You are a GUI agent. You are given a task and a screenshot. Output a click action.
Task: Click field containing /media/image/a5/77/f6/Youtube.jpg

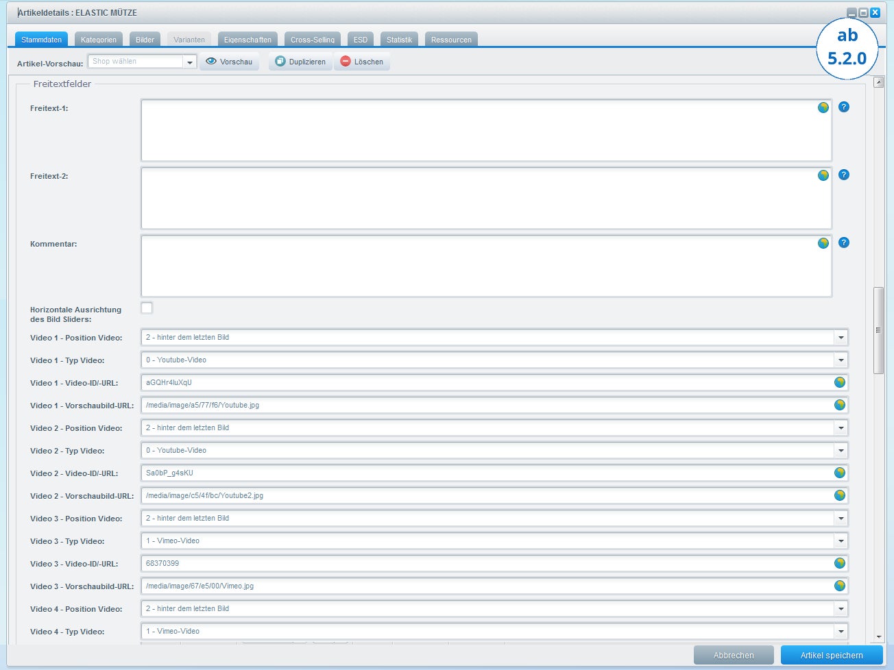pyautogui.click(x=494, y=405)
